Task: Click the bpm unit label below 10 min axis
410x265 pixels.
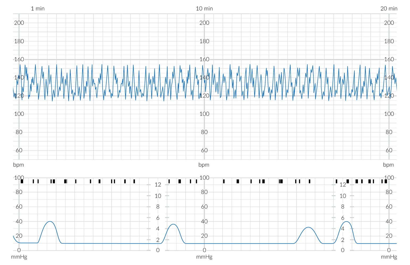Action: (204, 165)
